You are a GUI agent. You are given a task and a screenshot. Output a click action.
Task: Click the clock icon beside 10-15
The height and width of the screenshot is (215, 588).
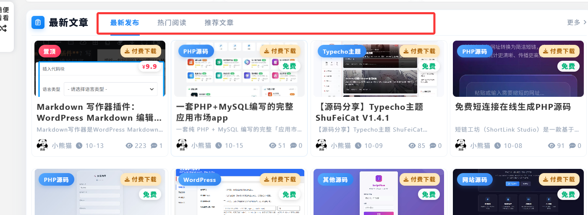pyautogui.click(x=218, y=146)
